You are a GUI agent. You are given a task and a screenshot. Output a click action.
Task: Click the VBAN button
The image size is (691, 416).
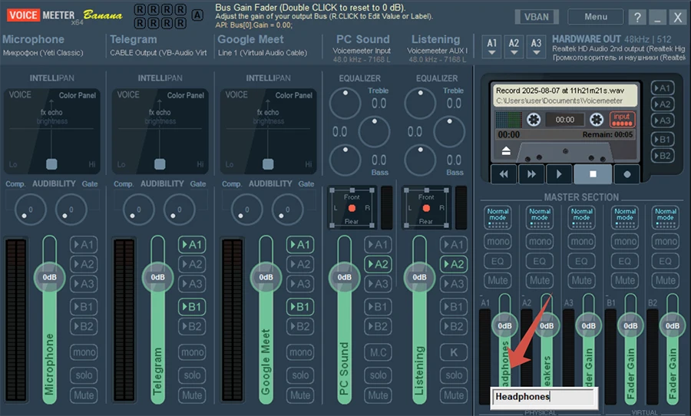[537, 17]
